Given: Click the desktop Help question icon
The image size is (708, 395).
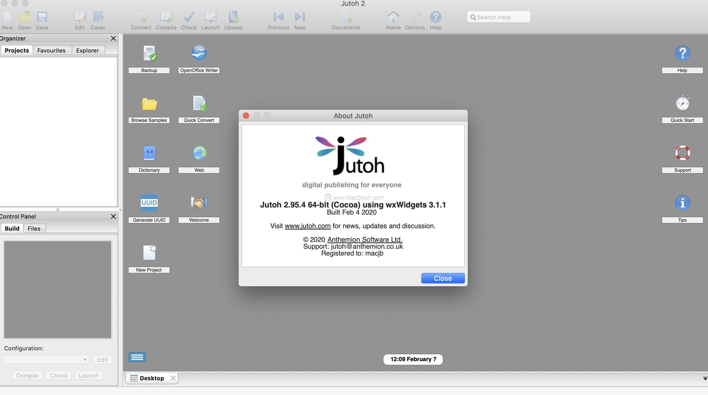Looking at the screenshot, I should (683, 53).
